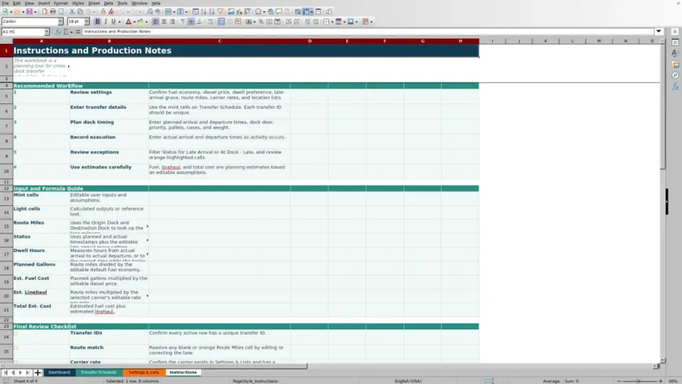Screen dimensions: 682x384
Task: Open the highlighting color dropdown arrow
Action: coord(146,22)
